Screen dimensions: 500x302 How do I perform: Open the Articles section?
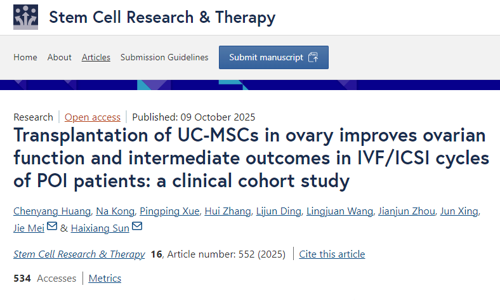[x=96, y=57]
